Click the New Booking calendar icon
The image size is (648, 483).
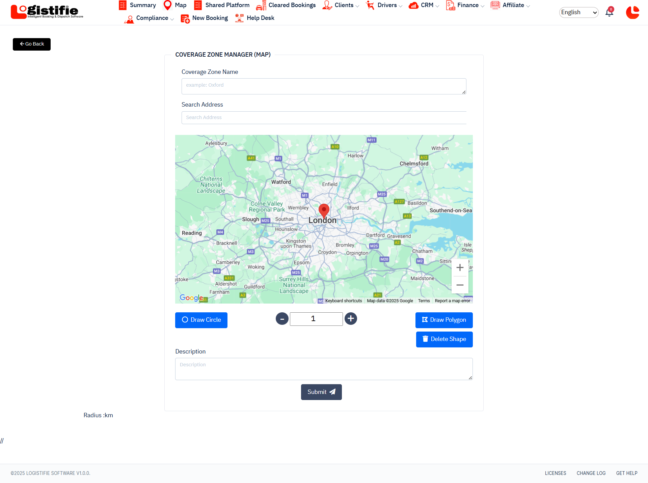[x=185, y=18]
